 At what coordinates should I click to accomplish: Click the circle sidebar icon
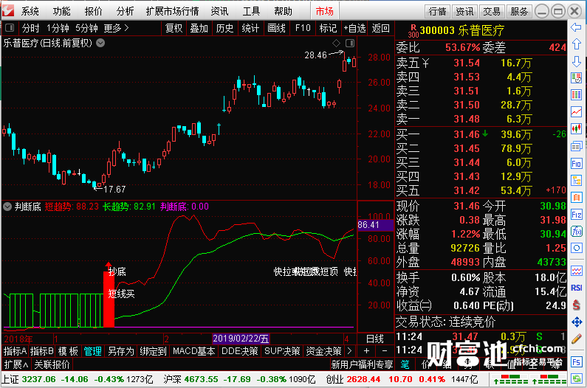click(x=576, y=248)
